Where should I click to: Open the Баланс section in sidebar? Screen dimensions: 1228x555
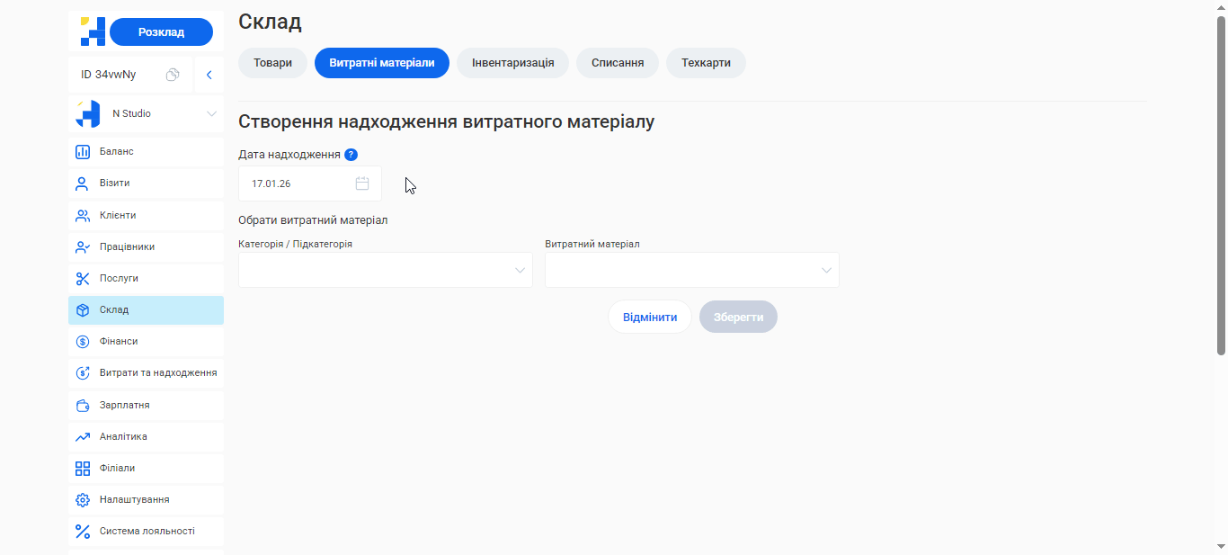(x=118, y=151)
